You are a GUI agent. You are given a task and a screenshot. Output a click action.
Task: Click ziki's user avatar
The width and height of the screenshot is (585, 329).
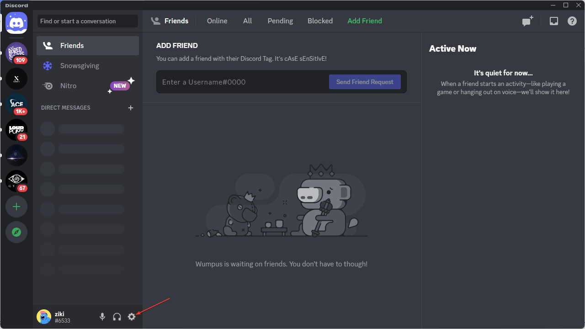pyautogui.click(x=44, y=317)
